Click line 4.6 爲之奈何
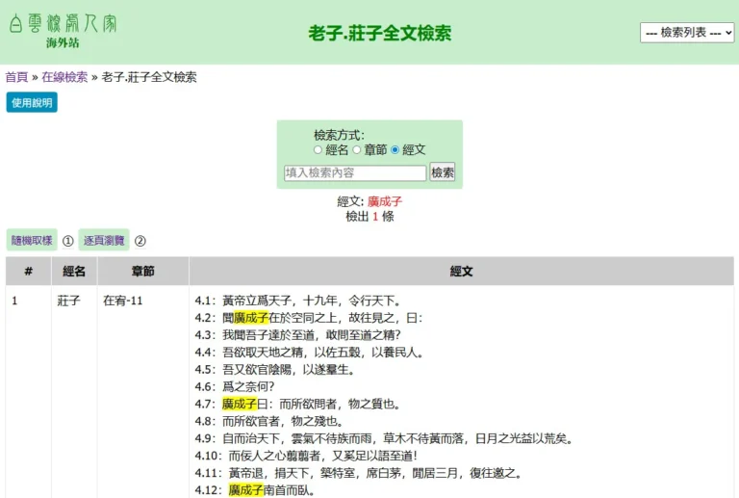 click(235, 387)
